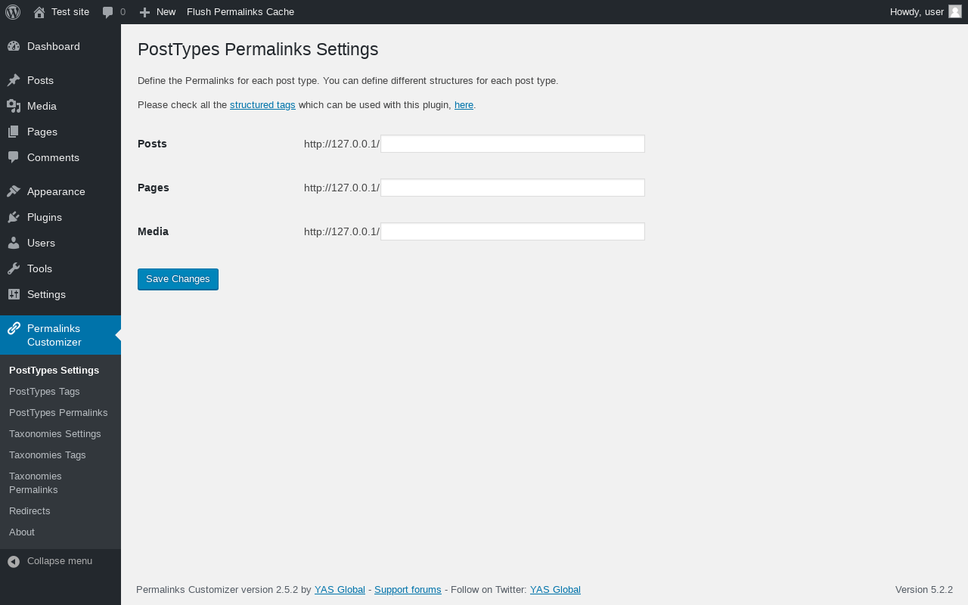Image resolution: width=968 pixels, height=605 pixels.
Task: Expand the New content menu
Action: tap(157, 12)
